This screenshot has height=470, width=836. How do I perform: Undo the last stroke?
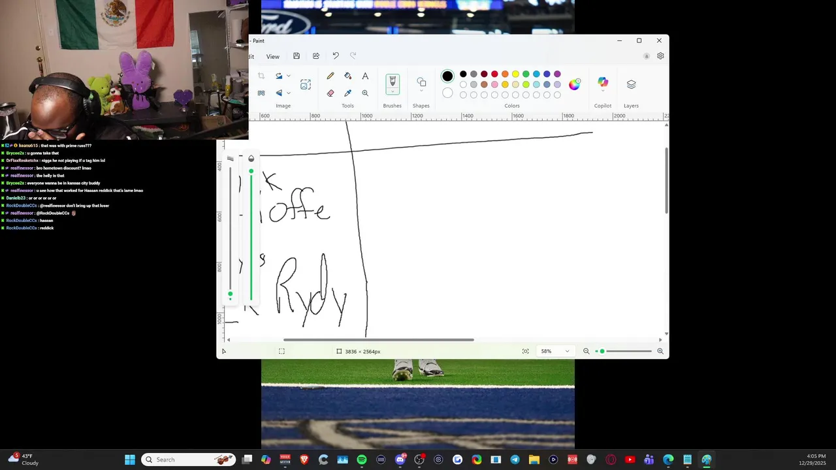tap(336, 56)
